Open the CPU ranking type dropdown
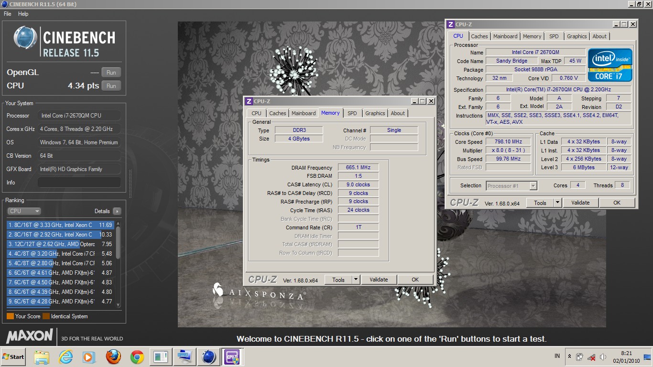Screen dimensions: 653x367 pos(24,211)
